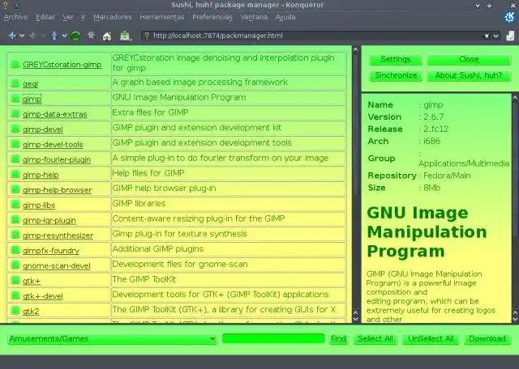Tick the green box for gimpfx-foundry
The image size is (519, 369).
[15, 250]
